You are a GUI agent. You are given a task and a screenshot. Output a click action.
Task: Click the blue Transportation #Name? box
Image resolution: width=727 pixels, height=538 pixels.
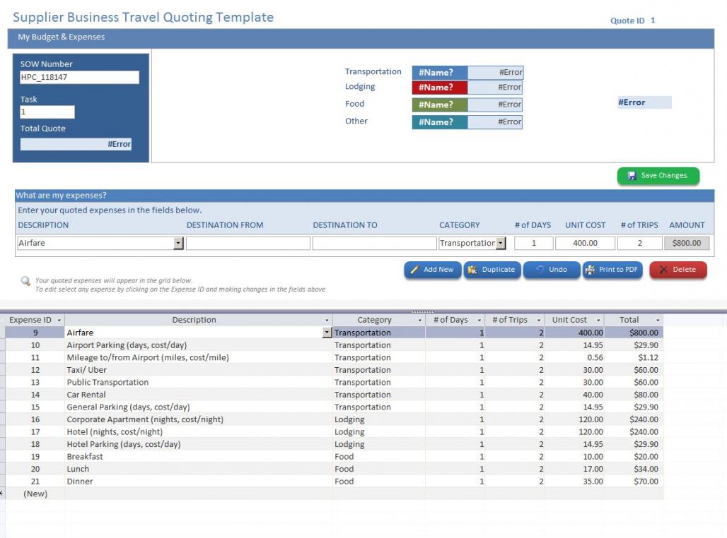click(x=440, y=73)
